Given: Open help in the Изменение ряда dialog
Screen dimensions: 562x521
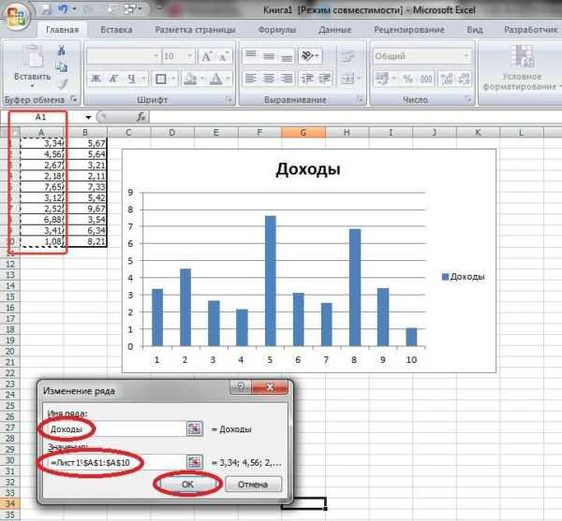Looking at the screenshot, I should [x=241, y=386].
